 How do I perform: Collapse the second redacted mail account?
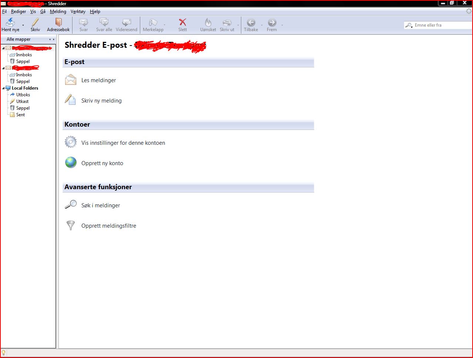pos(4,68)
